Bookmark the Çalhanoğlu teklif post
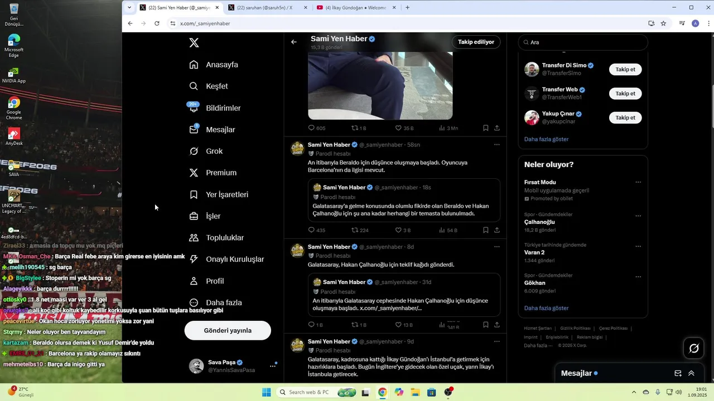Image resolution: width=714 pixels, height=401 pixels. point(486,325)
